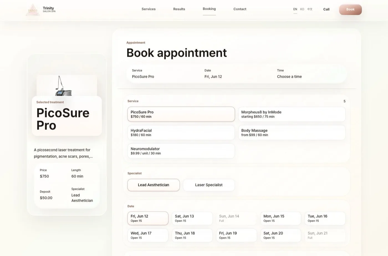The height and width of the screenshot is (256, 388).
Task: Choose date Thu, Jun 18
Action: (x=192, y=235)
